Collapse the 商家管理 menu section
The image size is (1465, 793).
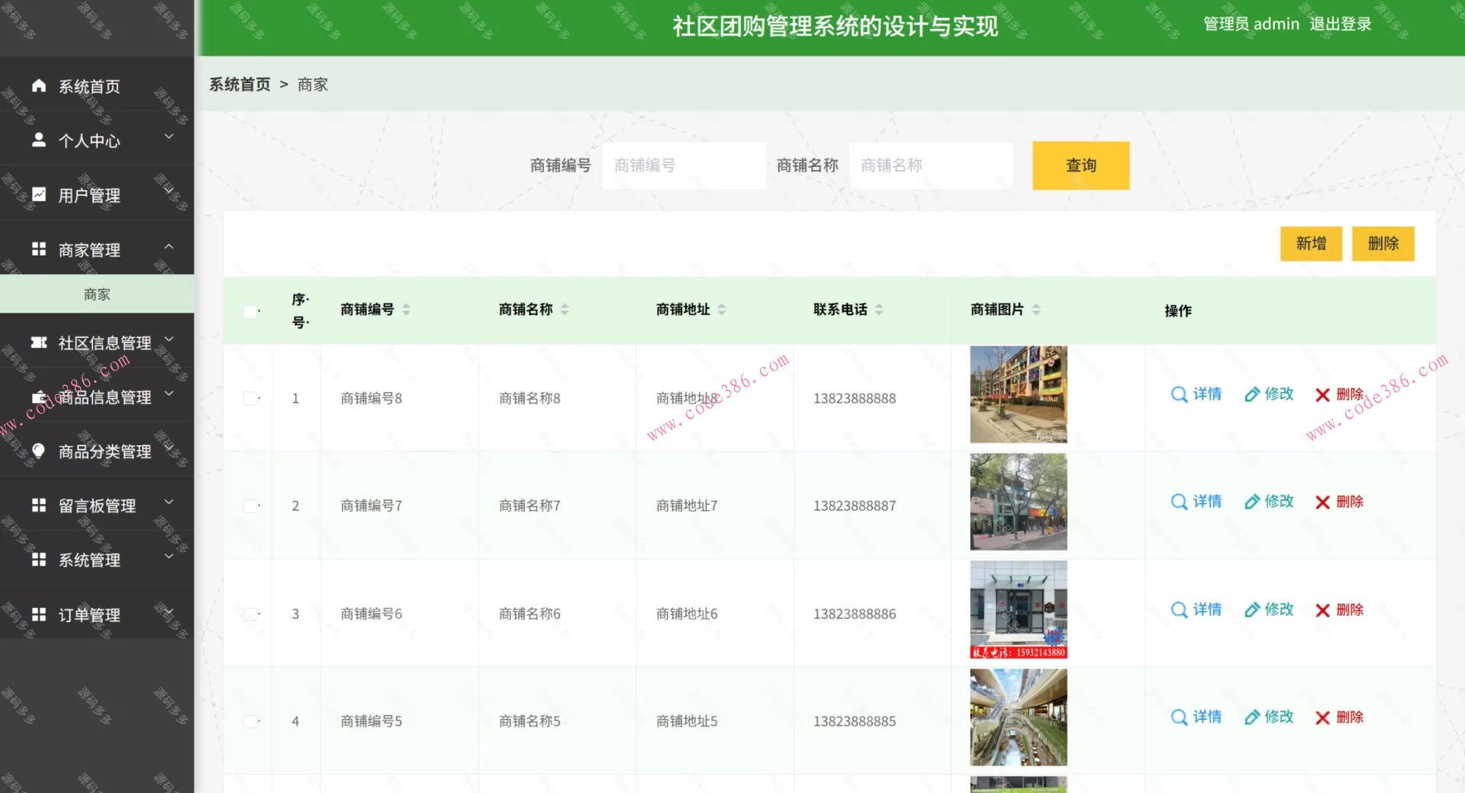coord(98,249)
